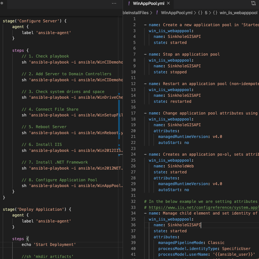The image size is (259, 259).
Task: Click the 'state: restarted' line in WinAppPool.yml
Action: [x=173, y=101]
